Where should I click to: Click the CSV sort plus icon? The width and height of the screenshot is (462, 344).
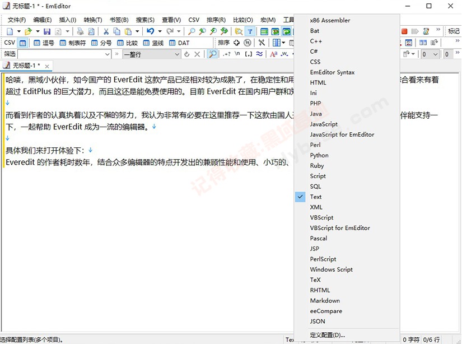point(236,43)
